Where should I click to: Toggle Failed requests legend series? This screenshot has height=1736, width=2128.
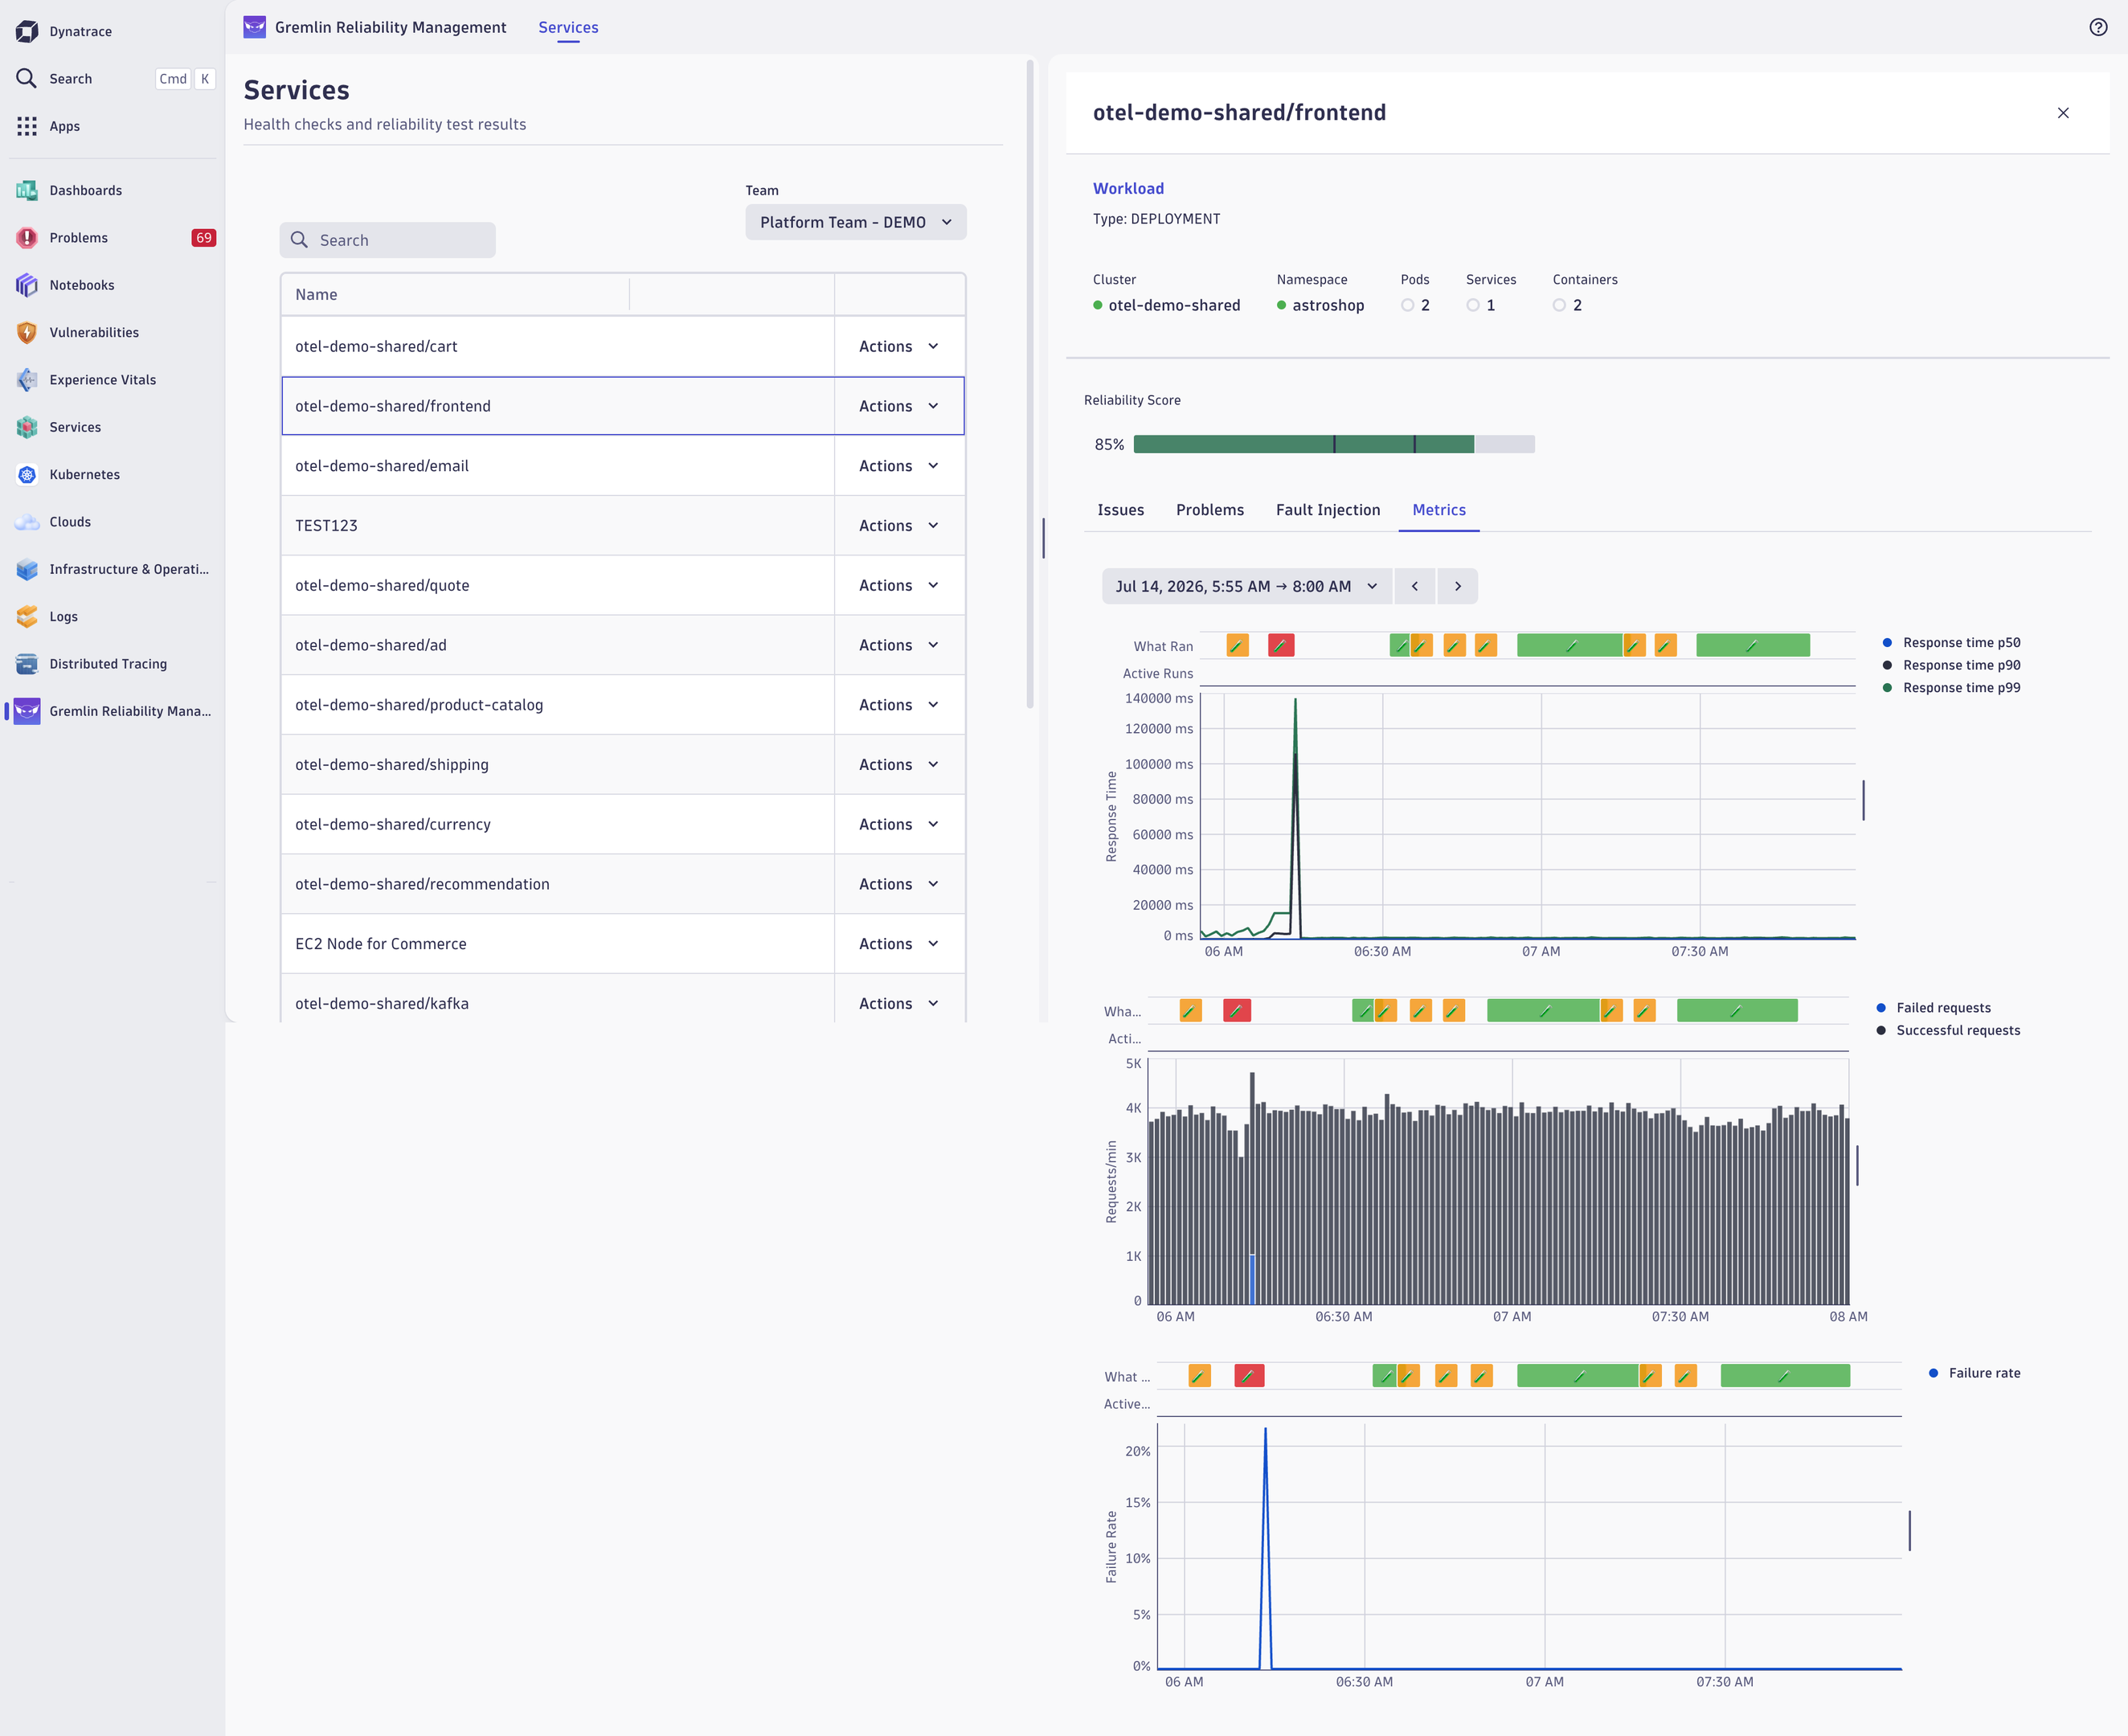[x=1934, y=1008]
